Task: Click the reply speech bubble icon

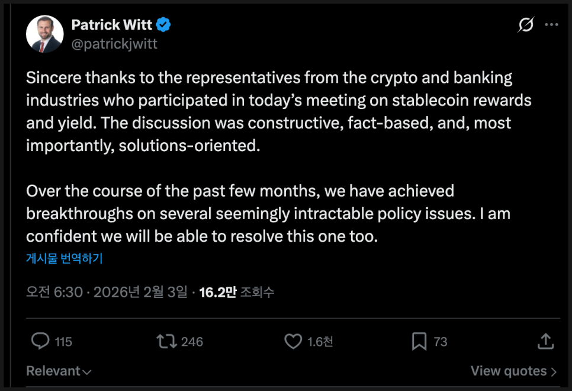Action: pos(40,341)
